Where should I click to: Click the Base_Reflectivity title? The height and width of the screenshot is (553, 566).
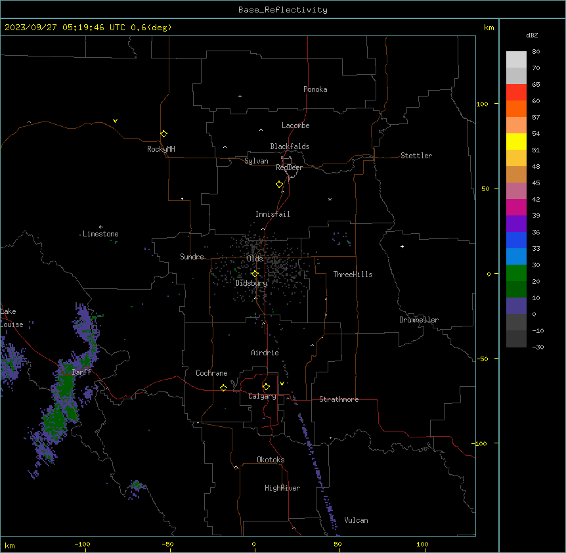coord(283,10)
